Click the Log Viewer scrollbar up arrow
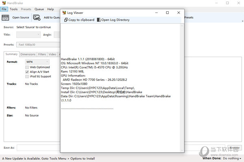 click(182, 26)
